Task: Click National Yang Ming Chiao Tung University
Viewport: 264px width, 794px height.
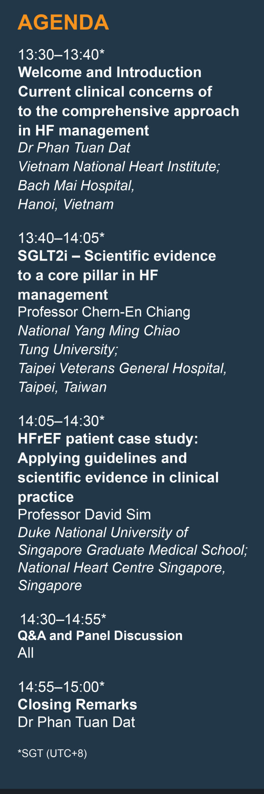Action: pyautogui.click(x=99, y=340)
